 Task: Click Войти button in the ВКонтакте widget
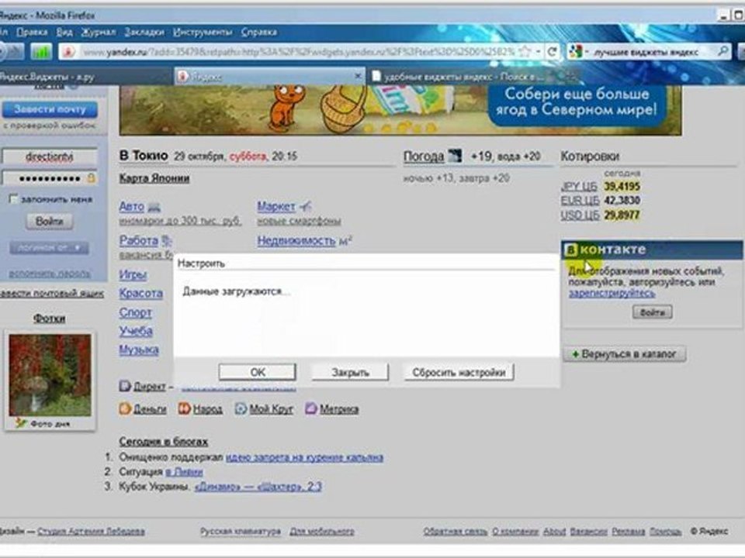click(652, 312)
